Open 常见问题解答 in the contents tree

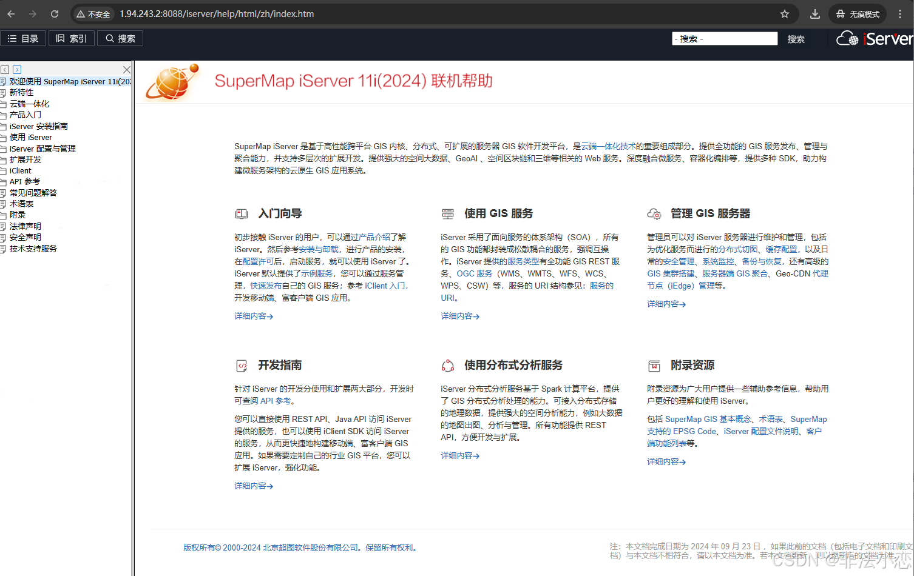click(33, 193)
